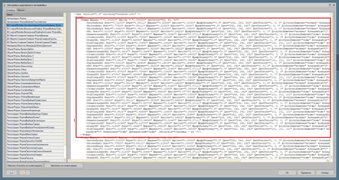Select ОбщиеФормы.Калькулятор row
This screenshot has height=180, width=339.
pyautogui.click(x=35, y=66)
